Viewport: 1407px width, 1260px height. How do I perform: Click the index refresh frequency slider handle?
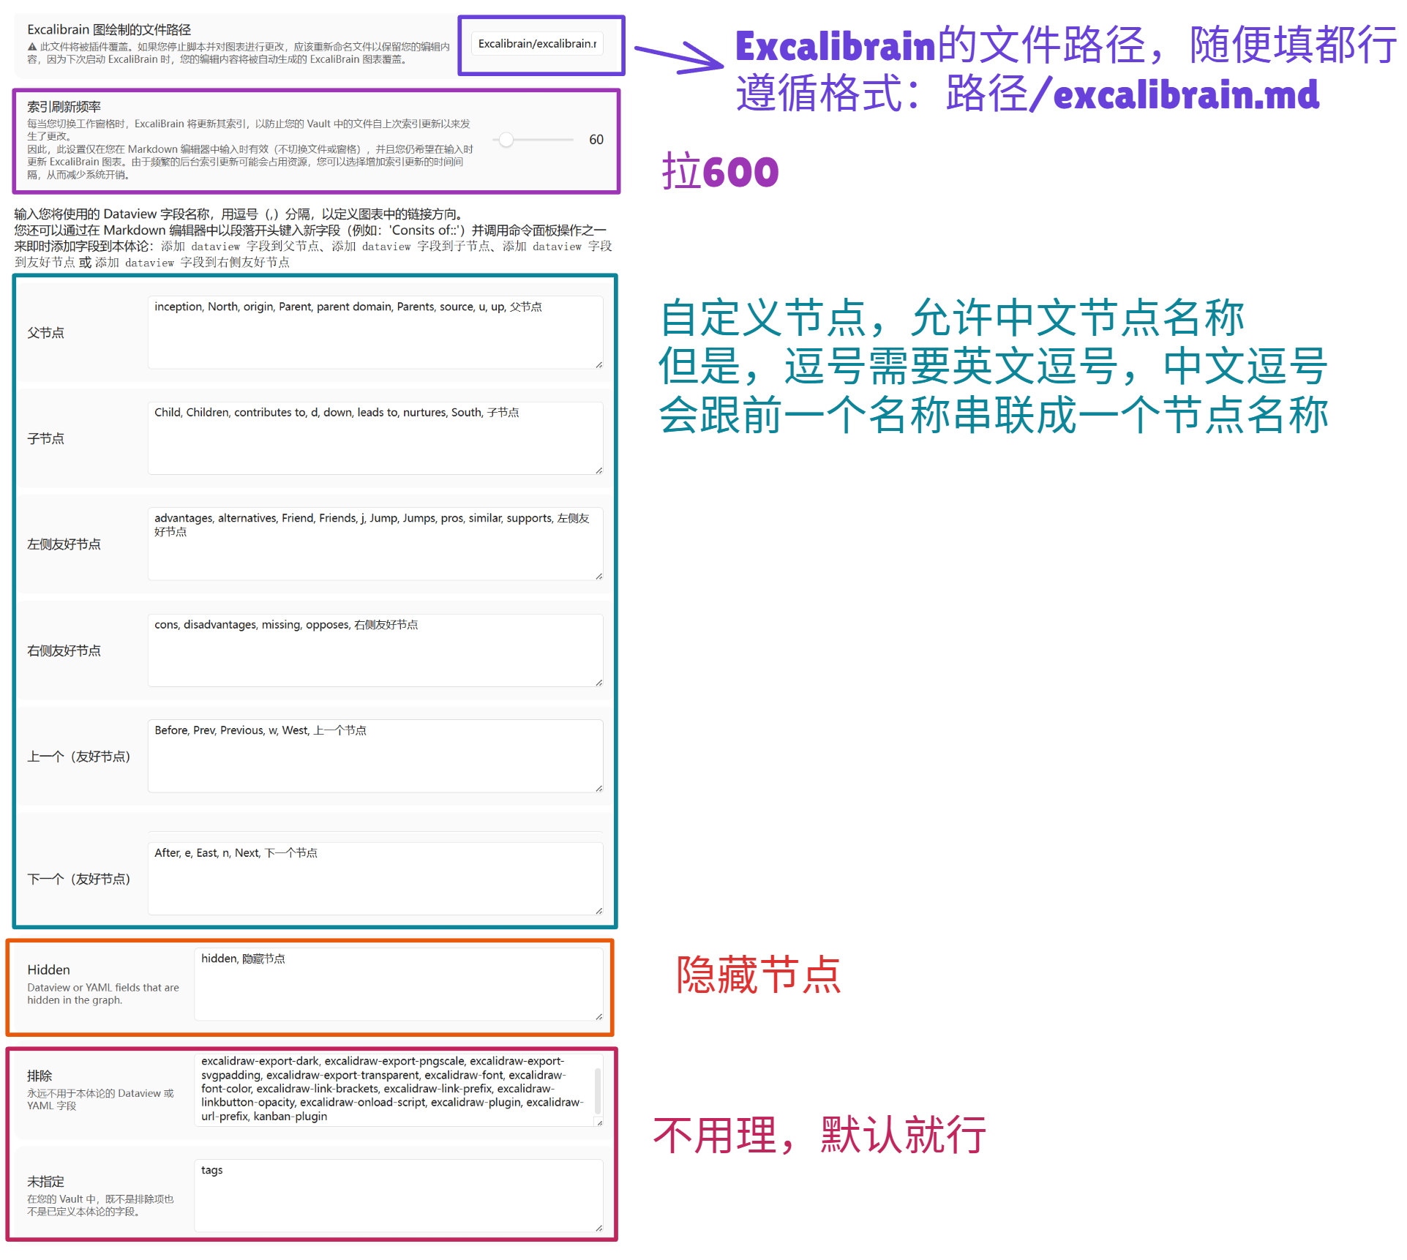506,139
